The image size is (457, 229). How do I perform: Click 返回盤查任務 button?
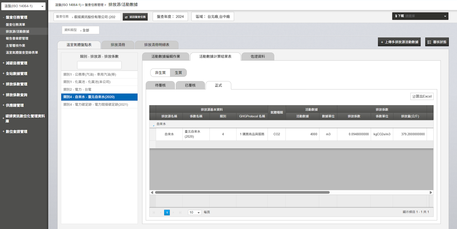coord(135,17)
